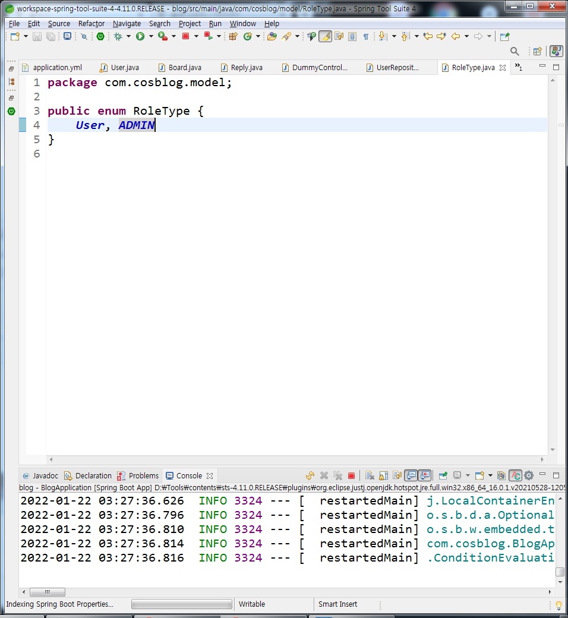Toggle Console ANSI color AC icon
The width and height of the screenshot is (568, 618).
click(x=515, y=476)
